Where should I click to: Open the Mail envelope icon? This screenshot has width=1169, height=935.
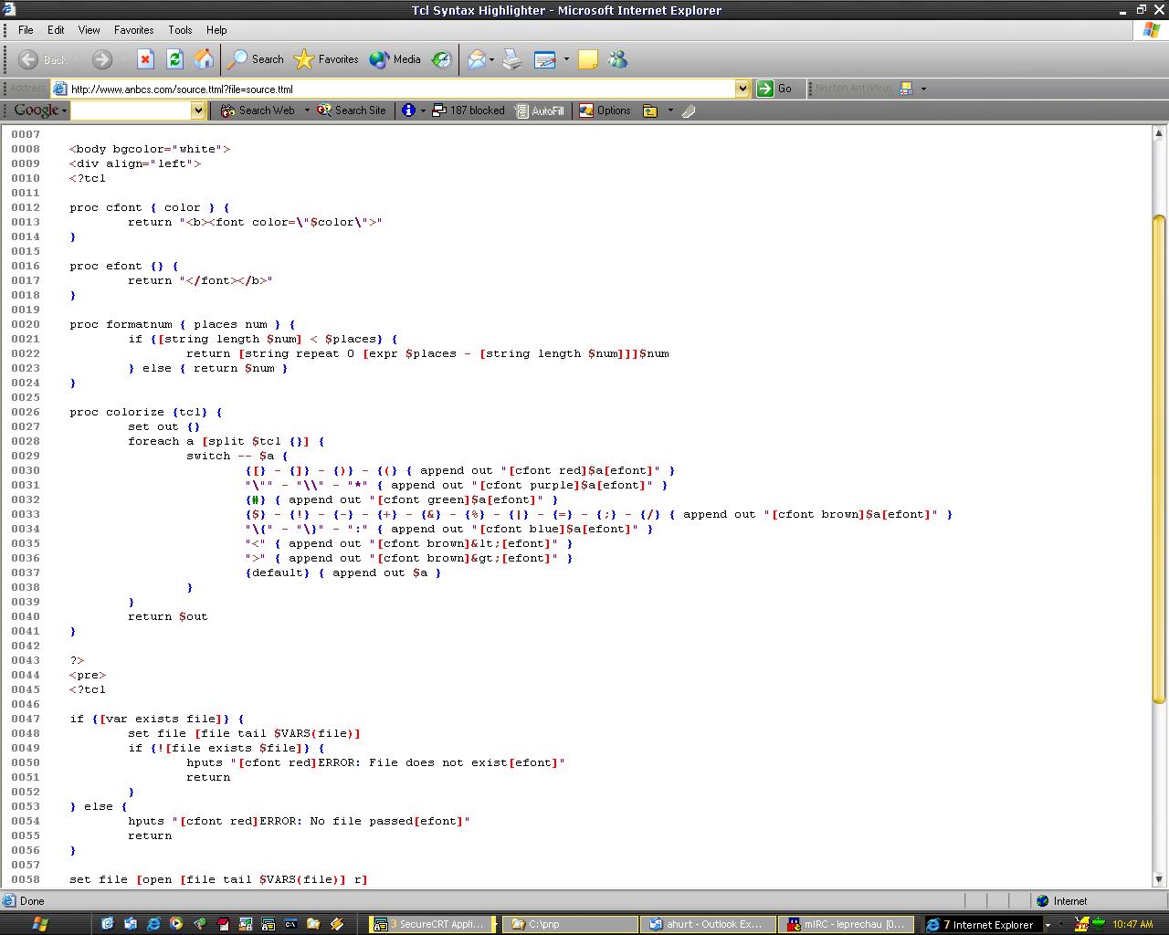coord(476,59)
